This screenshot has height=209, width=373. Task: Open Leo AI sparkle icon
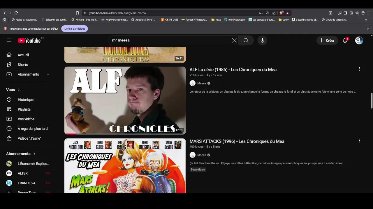(357, 13)
